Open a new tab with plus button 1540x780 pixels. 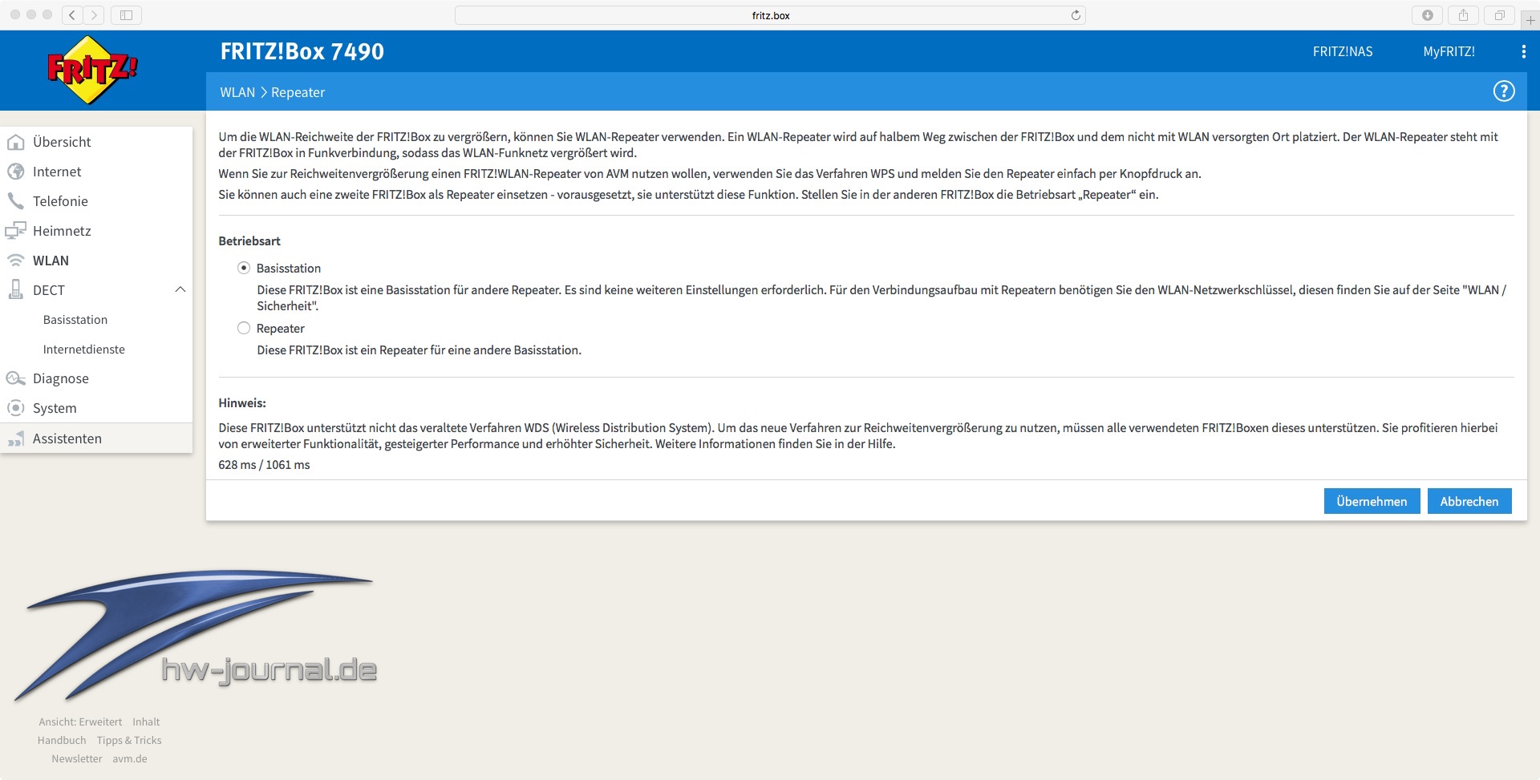point(1530,20)
